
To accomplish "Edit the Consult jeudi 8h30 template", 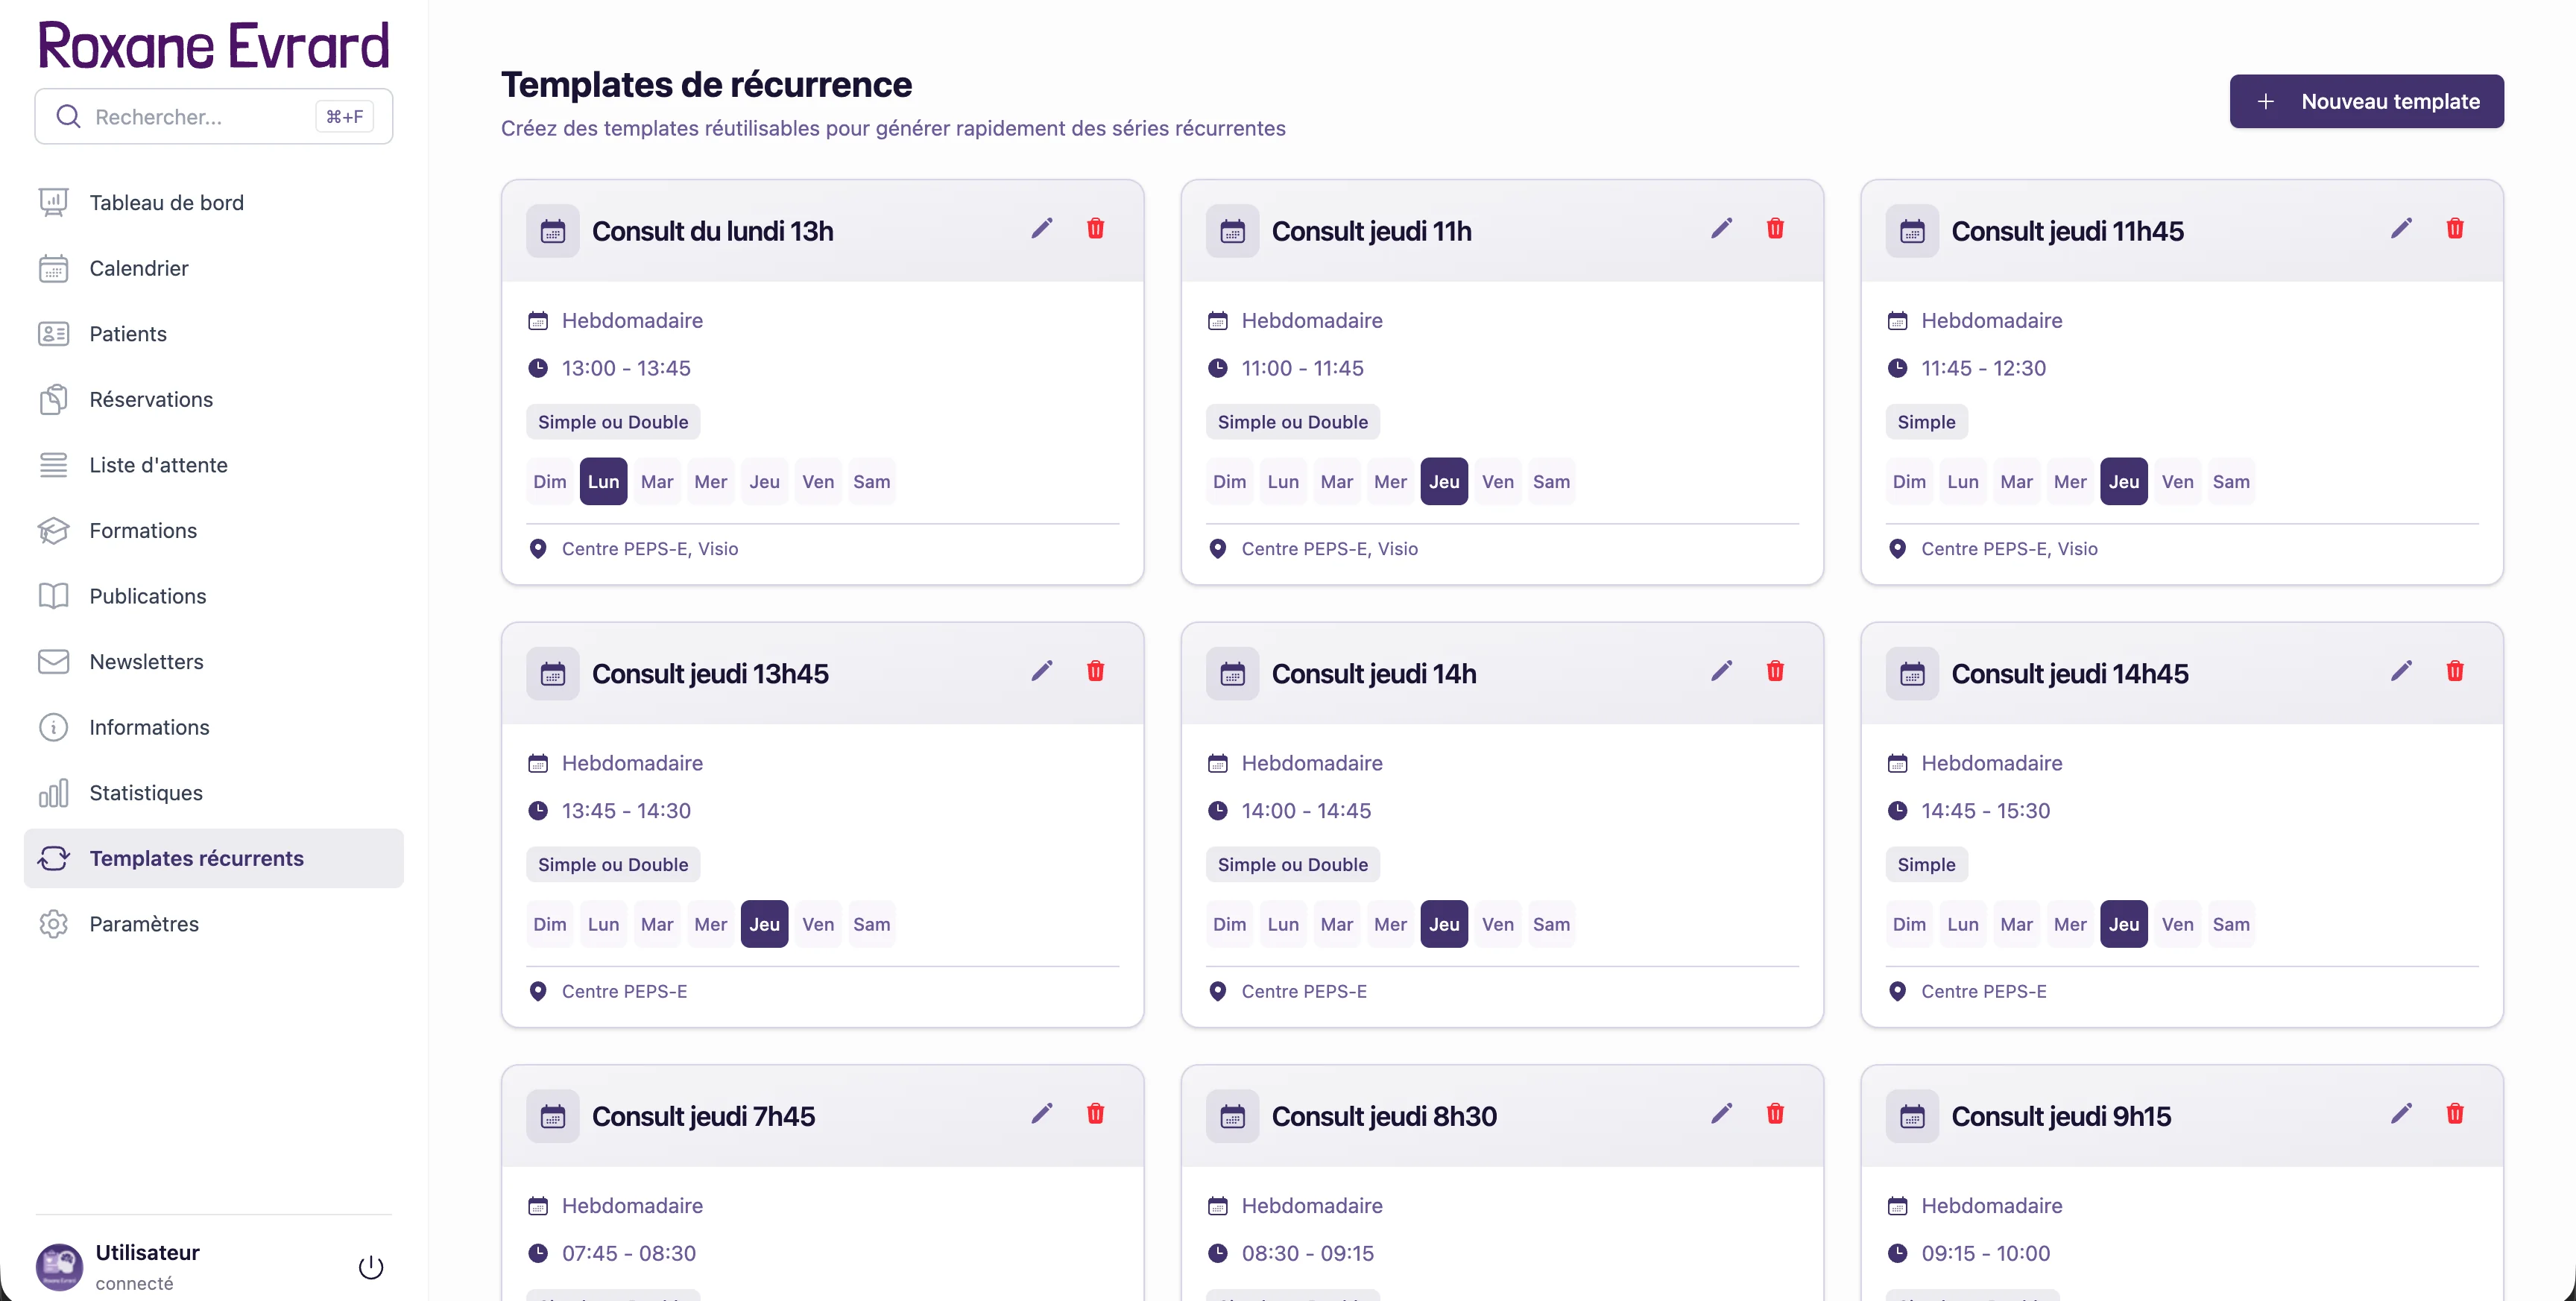I will (1720, 1114).
